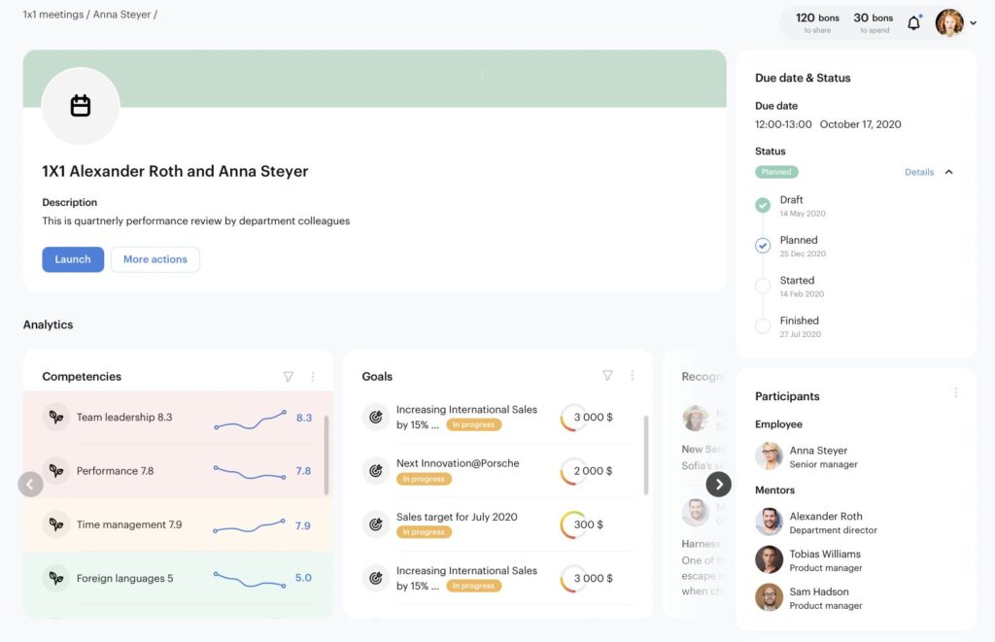Filter the Goals card
The height and width of the screenshot is (642, 995).
click(607, 376)
